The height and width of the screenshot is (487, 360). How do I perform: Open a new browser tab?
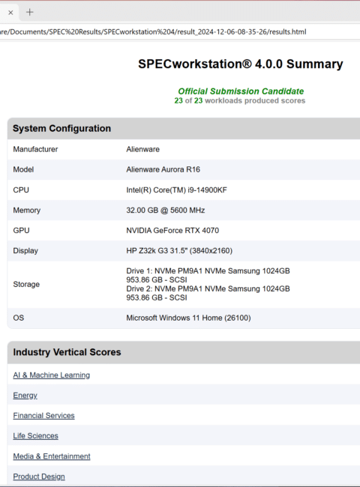coord(30,12)
